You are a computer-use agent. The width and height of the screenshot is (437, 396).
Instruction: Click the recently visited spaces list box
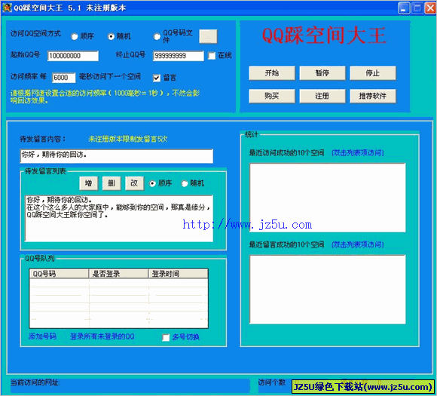point(328,198)
